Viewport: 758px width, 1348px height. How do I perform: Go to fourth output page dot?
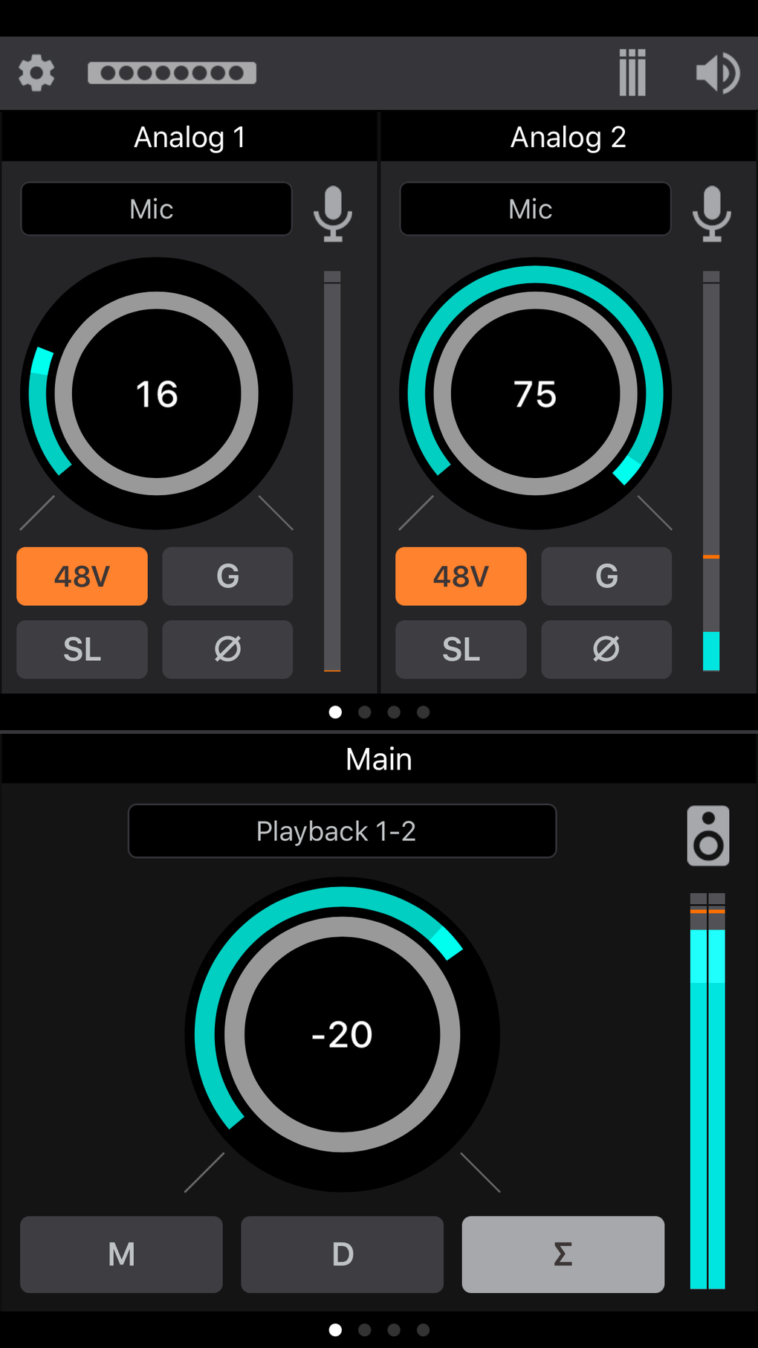click(x=423, y=1329)
